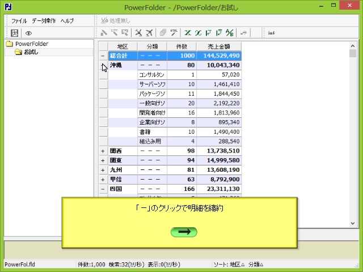This screenshot has height=272, width=363.
Task: Click the 売上金額 column header
Action: [219, 46]
